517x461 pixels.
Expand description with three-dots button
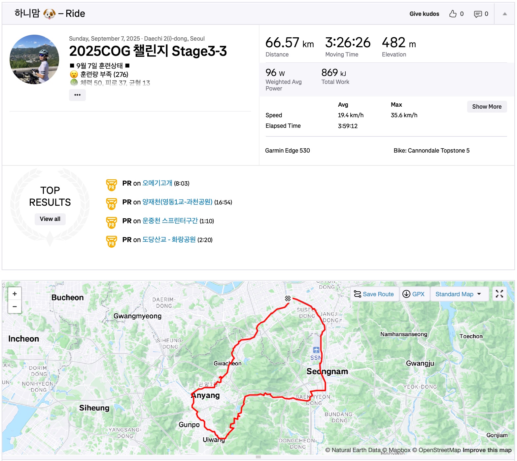tap(77, 95)
